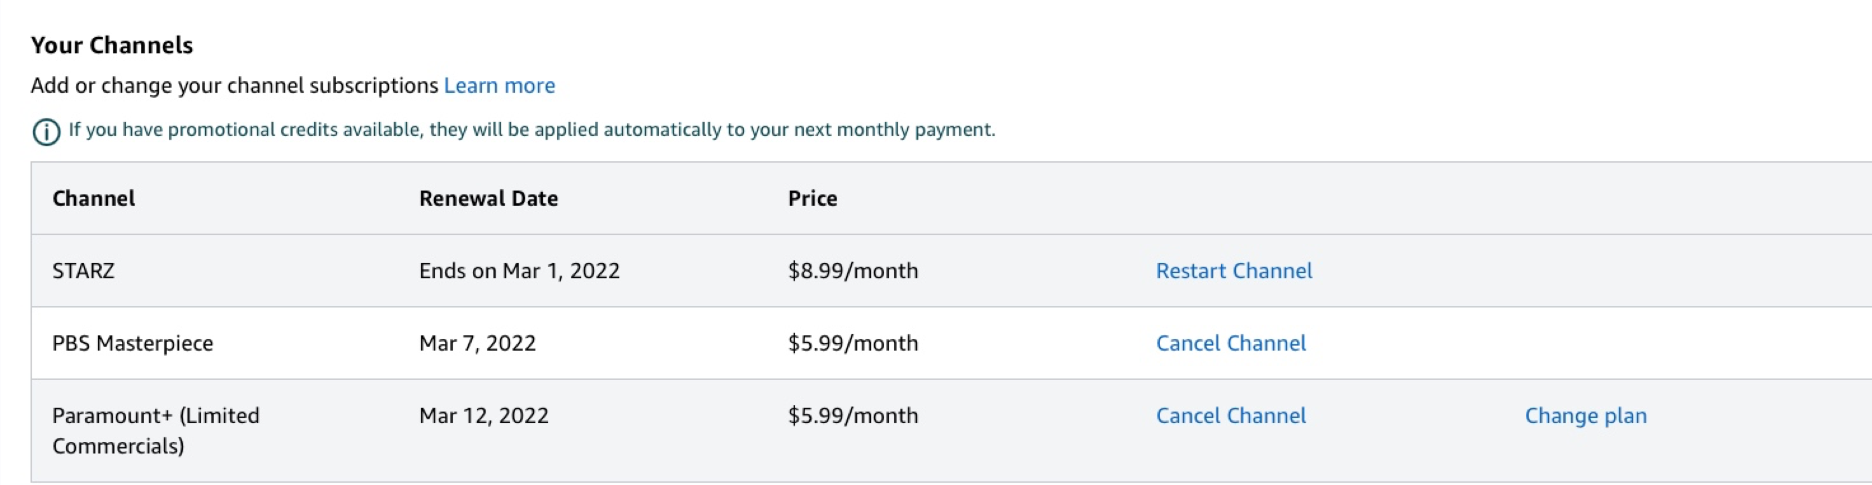Click the PBS Masterpiece $5.99/month price
This screenshot has width=1872, height=485.
852,343
